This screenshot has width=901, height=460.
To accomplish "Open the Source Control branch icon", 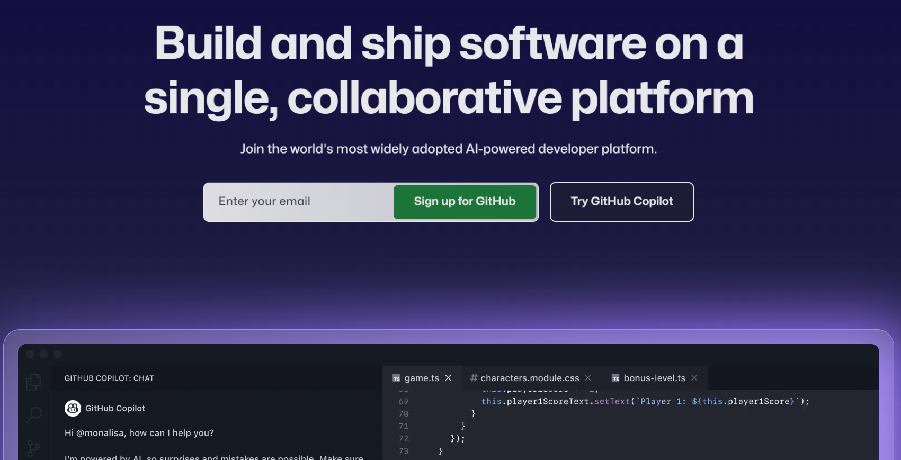I will point(34,448).
